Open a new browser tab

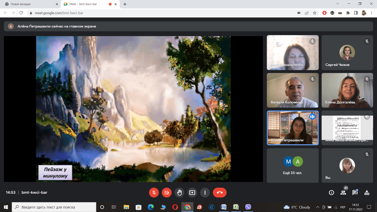[125, 4]
